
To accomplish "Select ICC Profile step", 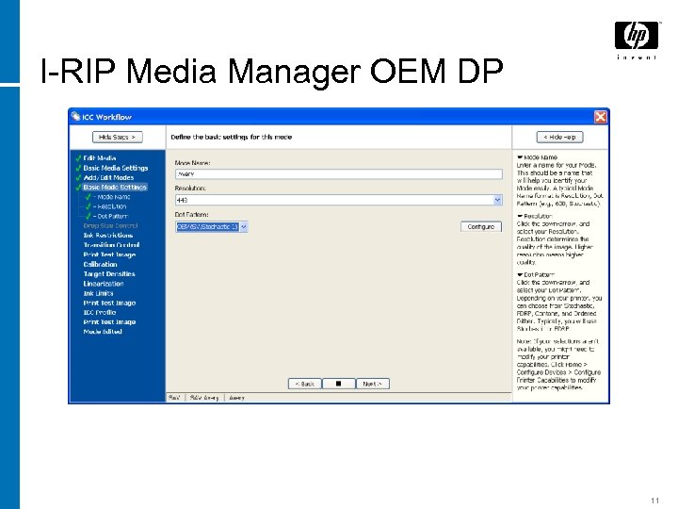I will click(100, 313).
